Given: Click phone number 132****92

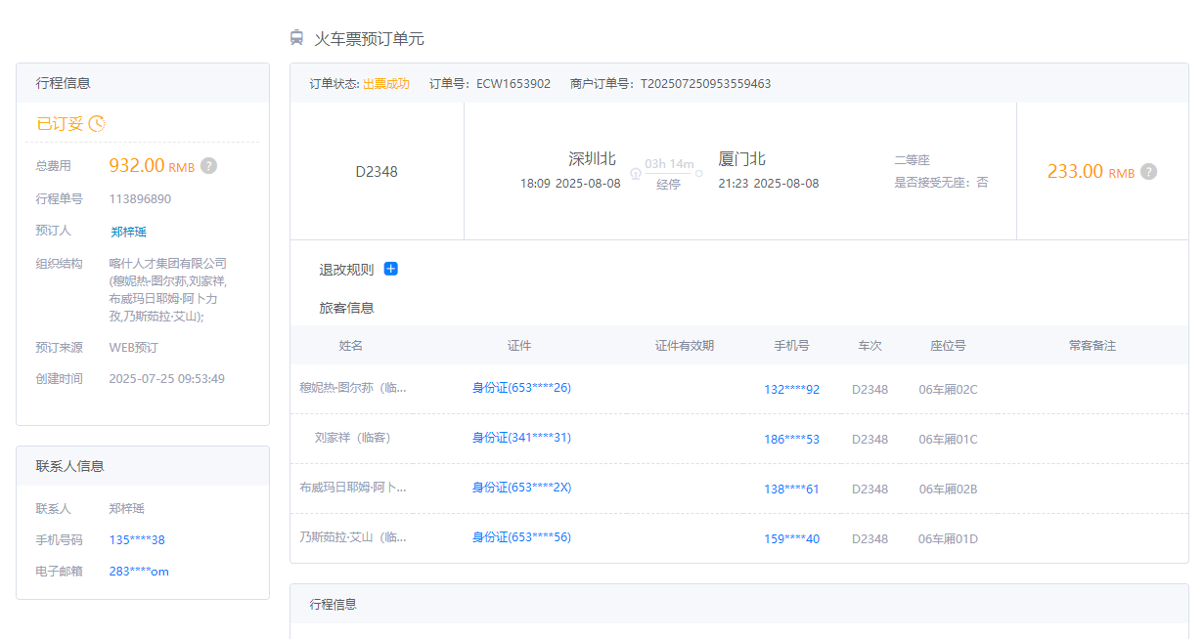Looking at the screenshot, I should click(791, 390).
